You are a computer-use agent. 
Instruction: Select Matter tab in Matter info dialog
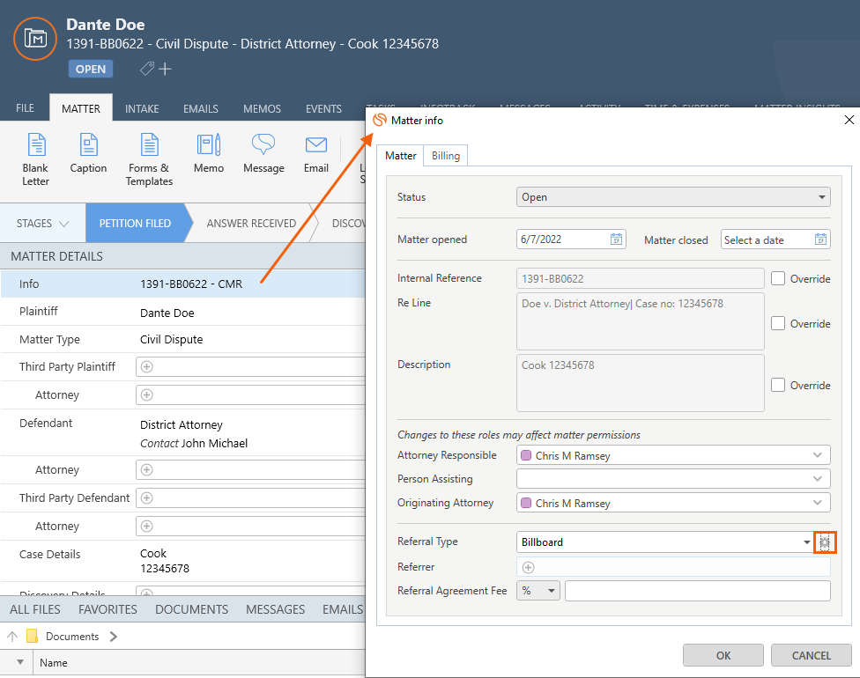pyautogui.click(x=400, y=156)
